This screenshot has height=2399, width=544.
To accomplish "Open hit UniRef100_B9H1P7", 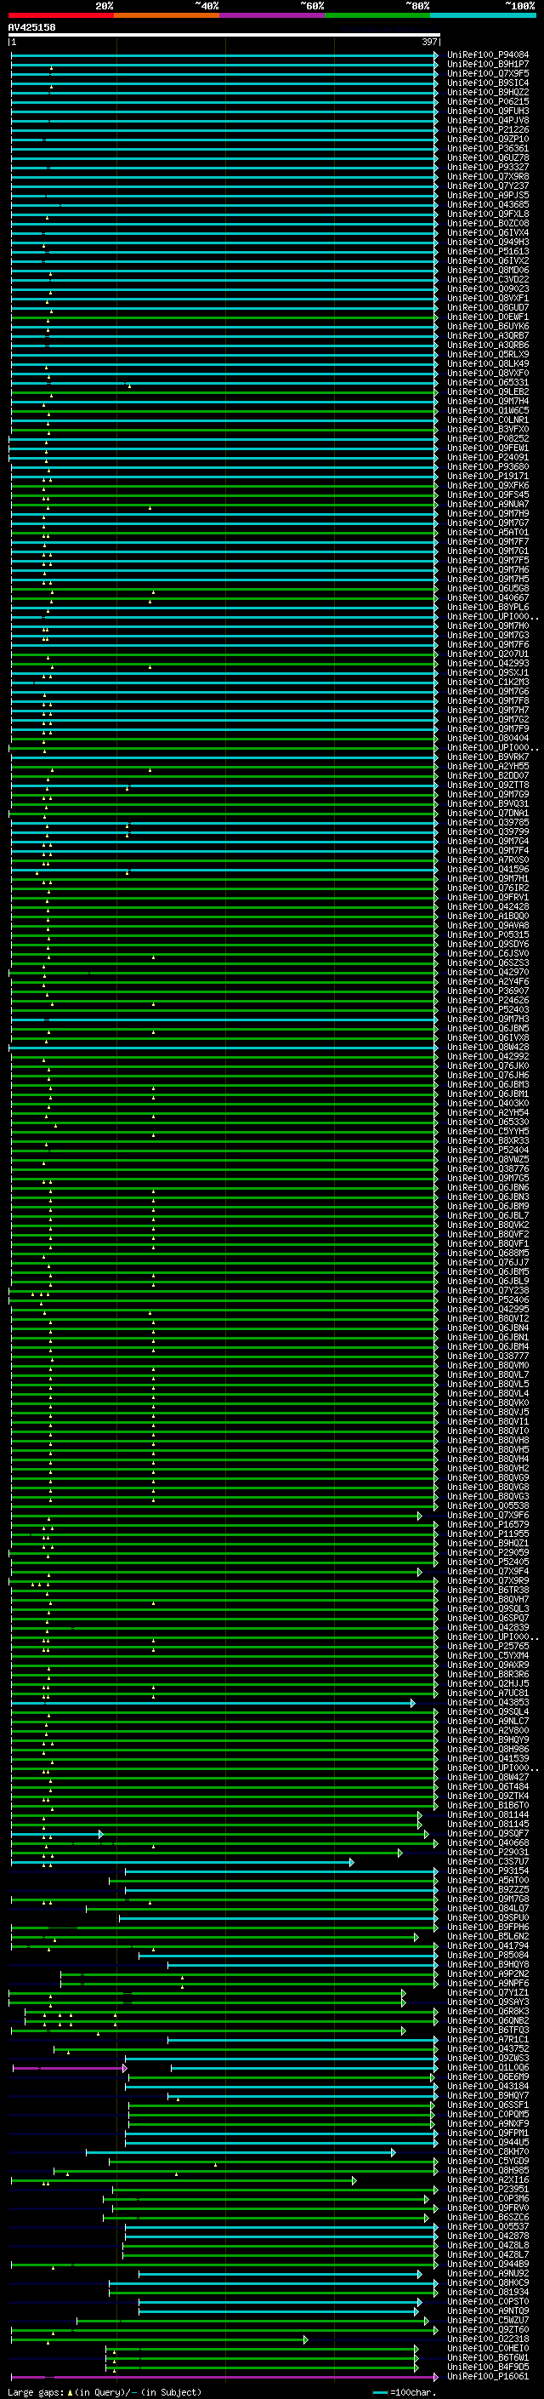I will tap(488, 65).
